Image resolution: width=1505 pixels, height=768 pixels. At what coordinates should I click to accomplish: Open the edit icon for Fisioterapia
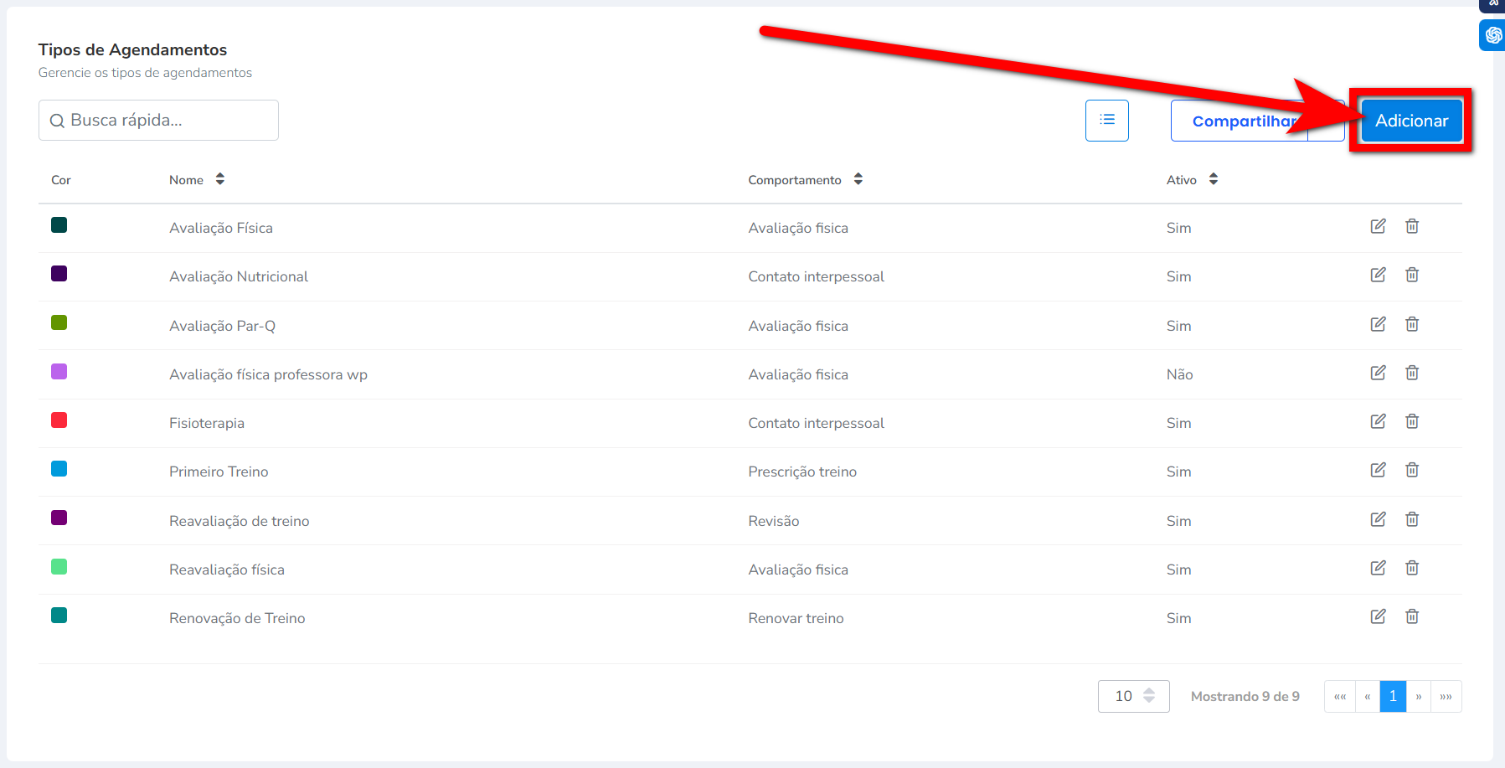pyautogui.click(x=1378, y=421)
